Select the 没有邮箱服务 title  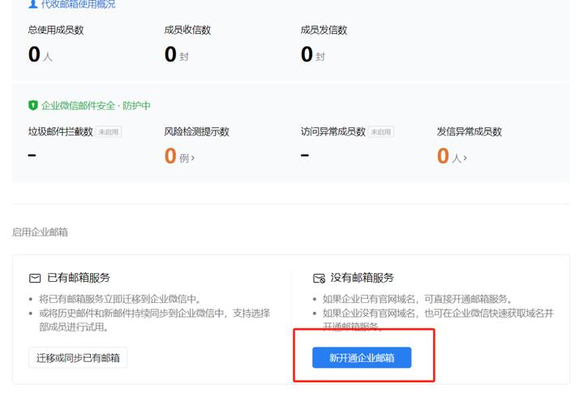(362, 278)
